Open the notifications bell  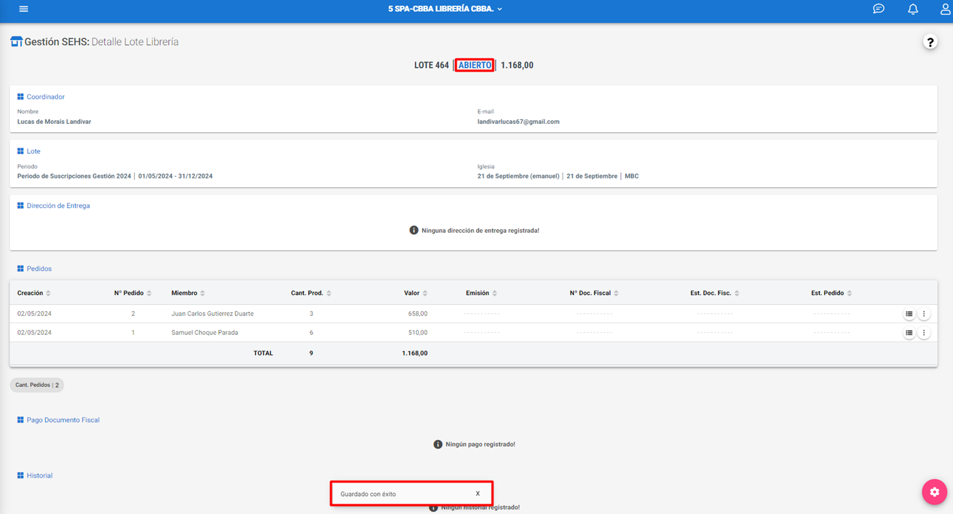[x=913, y=9]
